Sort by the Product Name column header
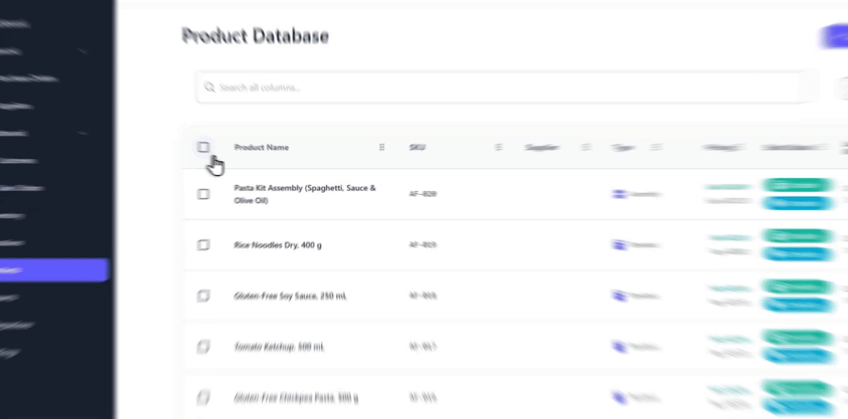The width and height of the screenshot is (848, 419). pos(261,147)
